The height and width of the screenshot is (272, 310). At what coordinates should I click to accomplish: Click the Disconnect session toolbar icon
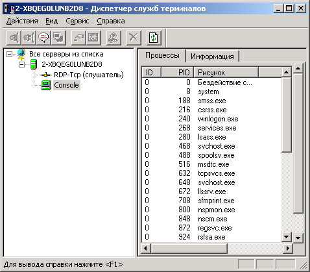click(29, 38)
